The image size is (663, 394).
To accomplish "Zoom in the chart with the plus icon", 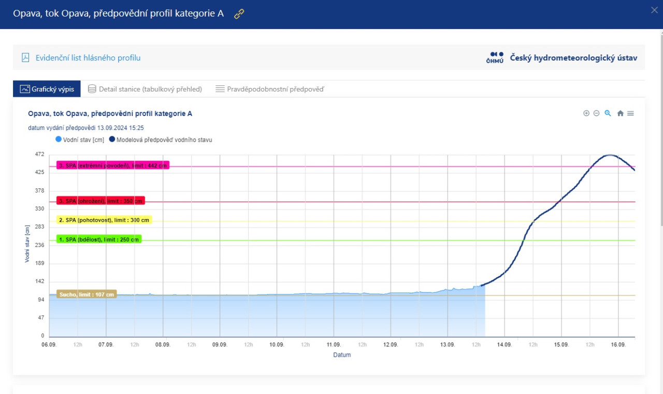I will coord(586,113).
